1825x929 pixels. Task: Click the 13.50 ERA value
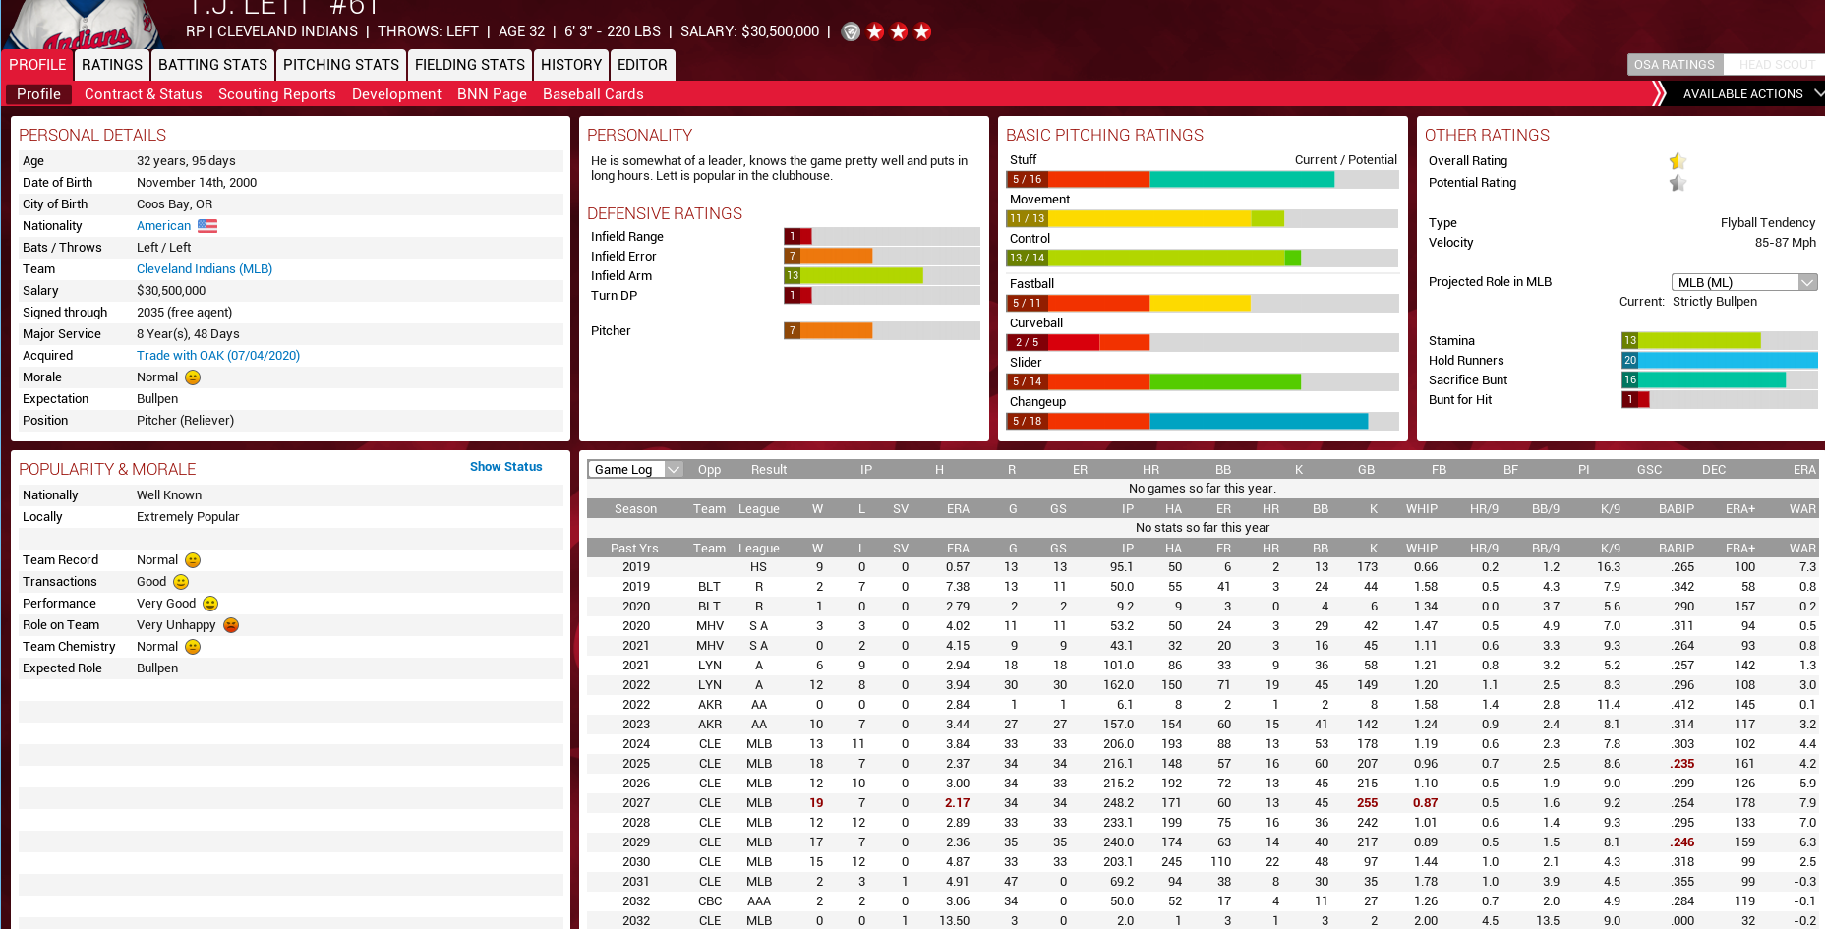tap(954, 921)
